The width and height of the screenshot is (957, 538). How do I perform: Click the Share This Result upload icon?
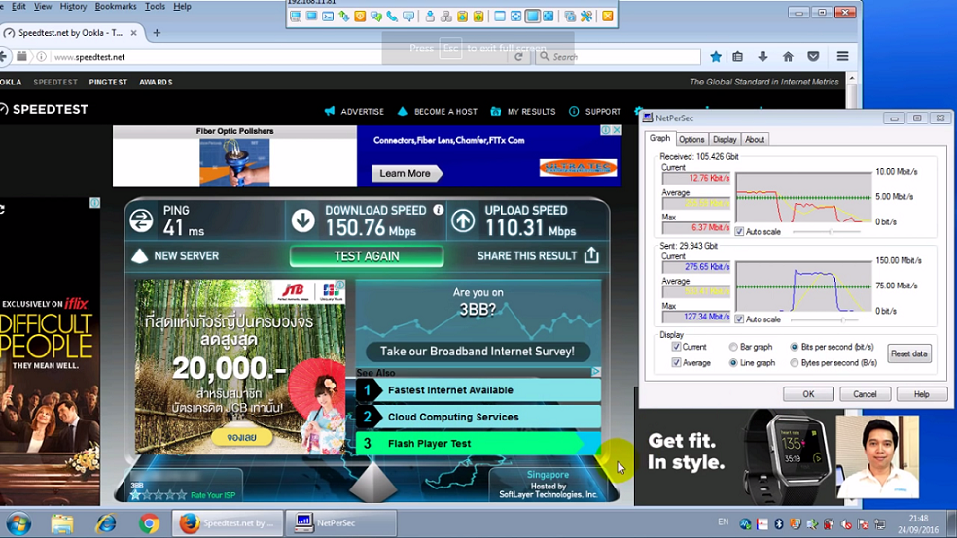(591, 255)
